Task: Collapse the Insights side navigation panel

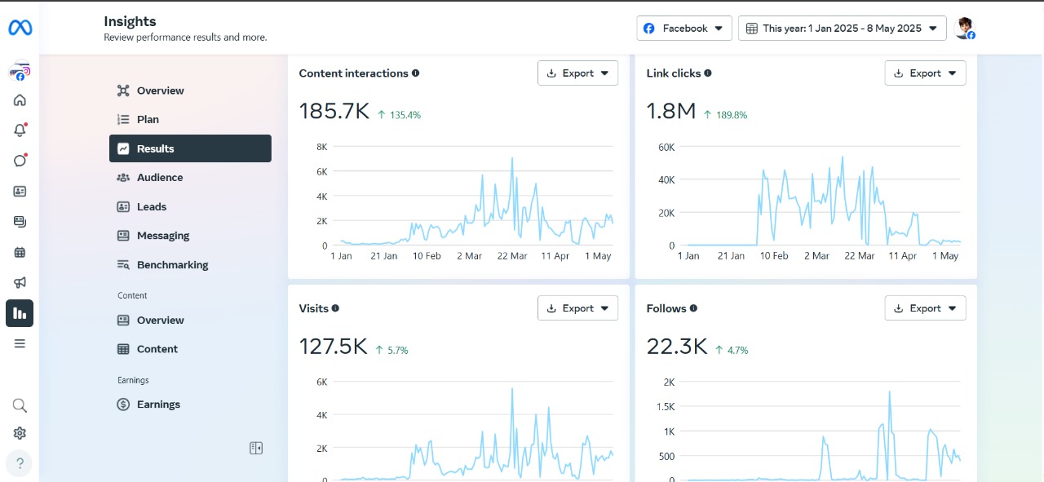Action: tap(256, 448)
